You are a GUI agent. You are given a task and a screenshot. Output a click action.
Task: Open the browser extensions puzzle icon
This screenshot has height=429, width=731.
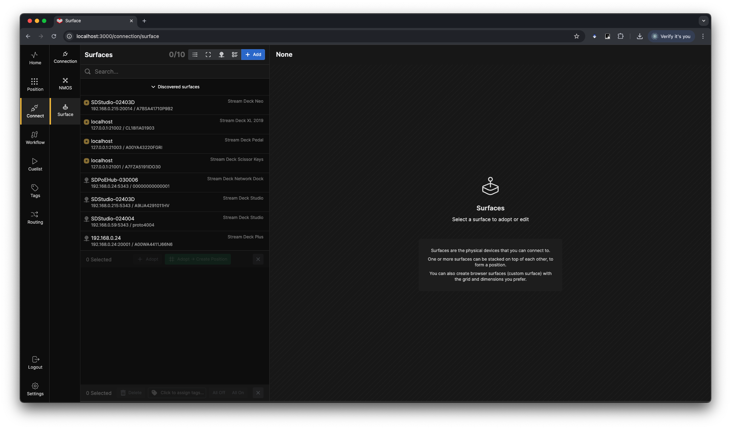point(620,36)
